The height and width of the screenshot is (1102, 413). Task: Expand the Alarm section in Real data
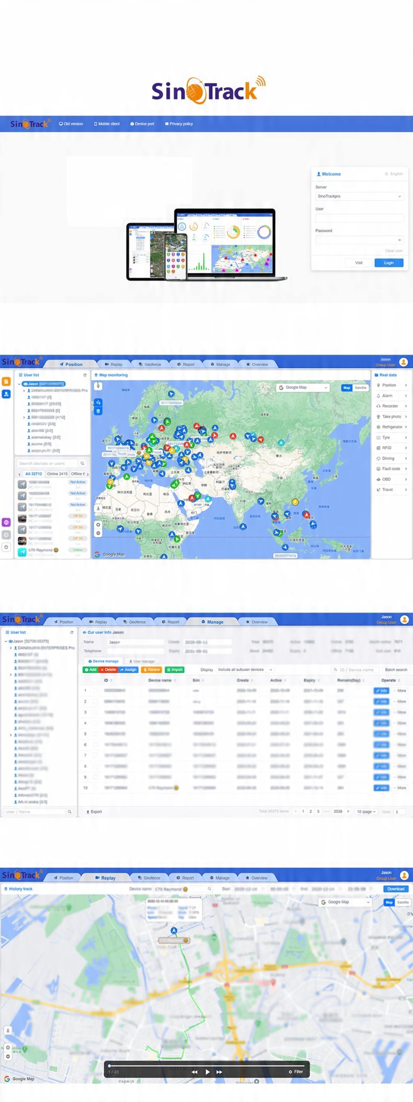(x=391, y=396)
